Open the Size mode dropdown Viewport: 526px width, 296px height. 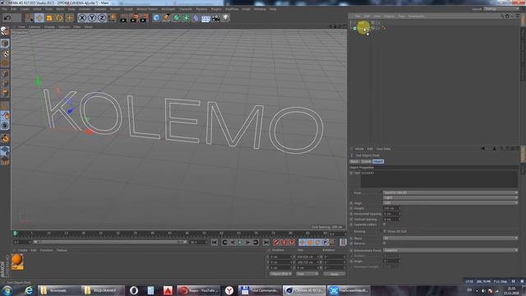point(307,274)
